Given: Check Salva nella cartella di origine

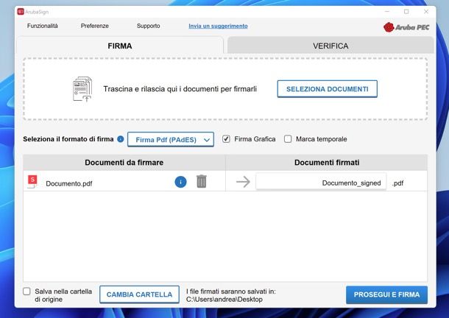Looking at the screenshot, I should click(x=26, y=291).
